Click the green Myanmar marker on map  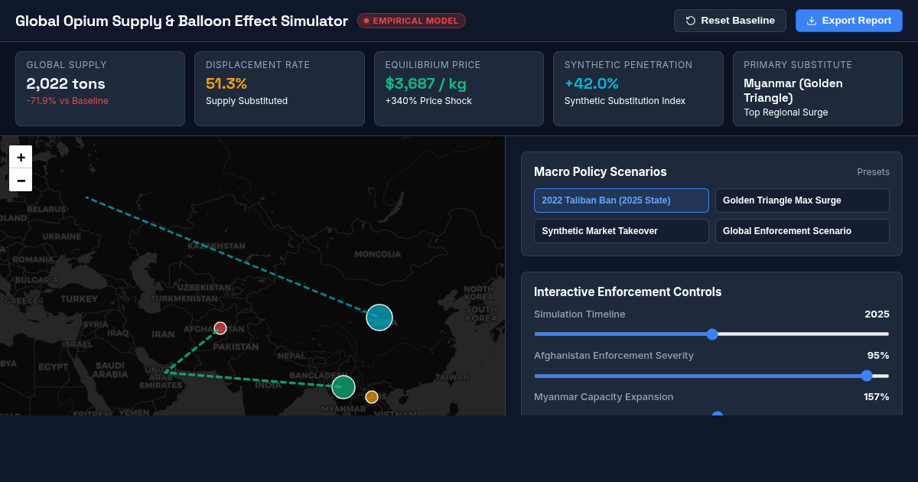coord(343,387)
